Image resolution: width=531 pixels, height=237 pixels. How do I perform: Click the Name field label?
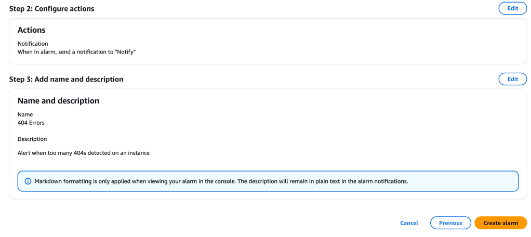(x=25, y=114)
